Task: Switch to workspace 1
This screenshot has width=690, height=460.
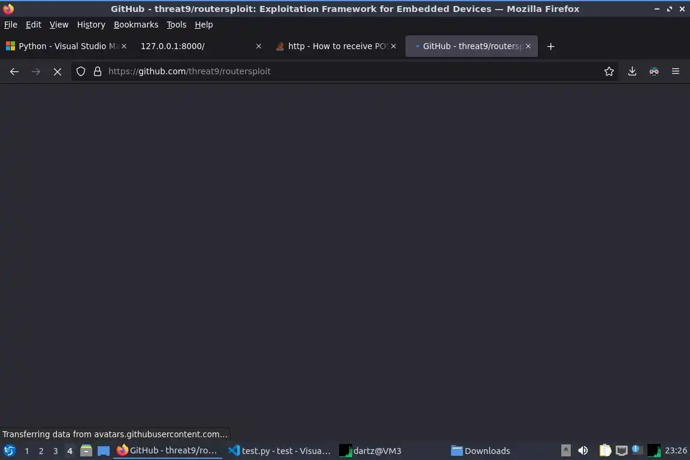Action: 27,451
